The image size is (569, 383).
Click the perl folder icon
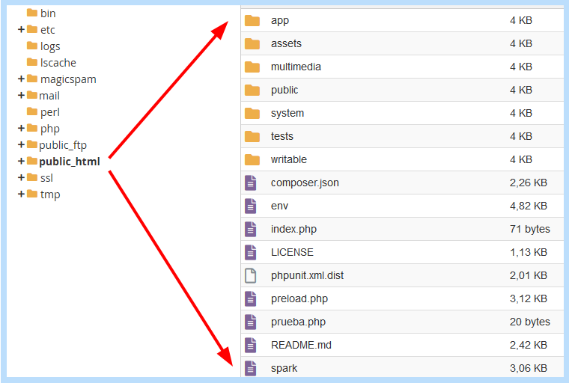pos(32,111)
